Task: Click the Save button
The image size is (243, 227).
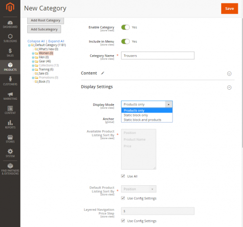Action: click(x=230, y=9)
